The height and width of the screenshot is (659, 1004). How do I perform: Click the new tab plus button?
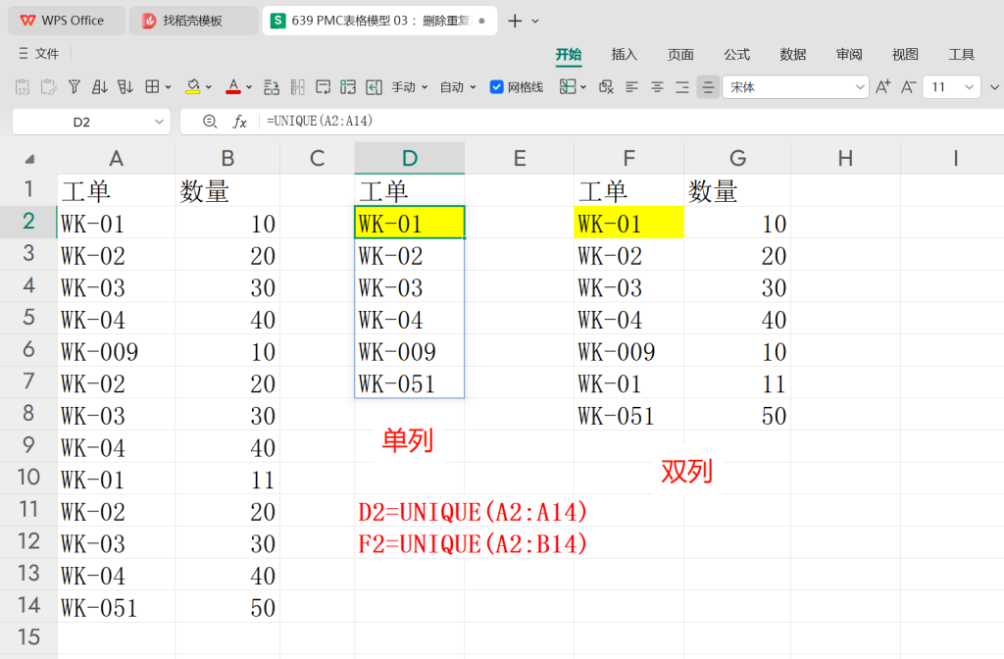coord(515,22)
